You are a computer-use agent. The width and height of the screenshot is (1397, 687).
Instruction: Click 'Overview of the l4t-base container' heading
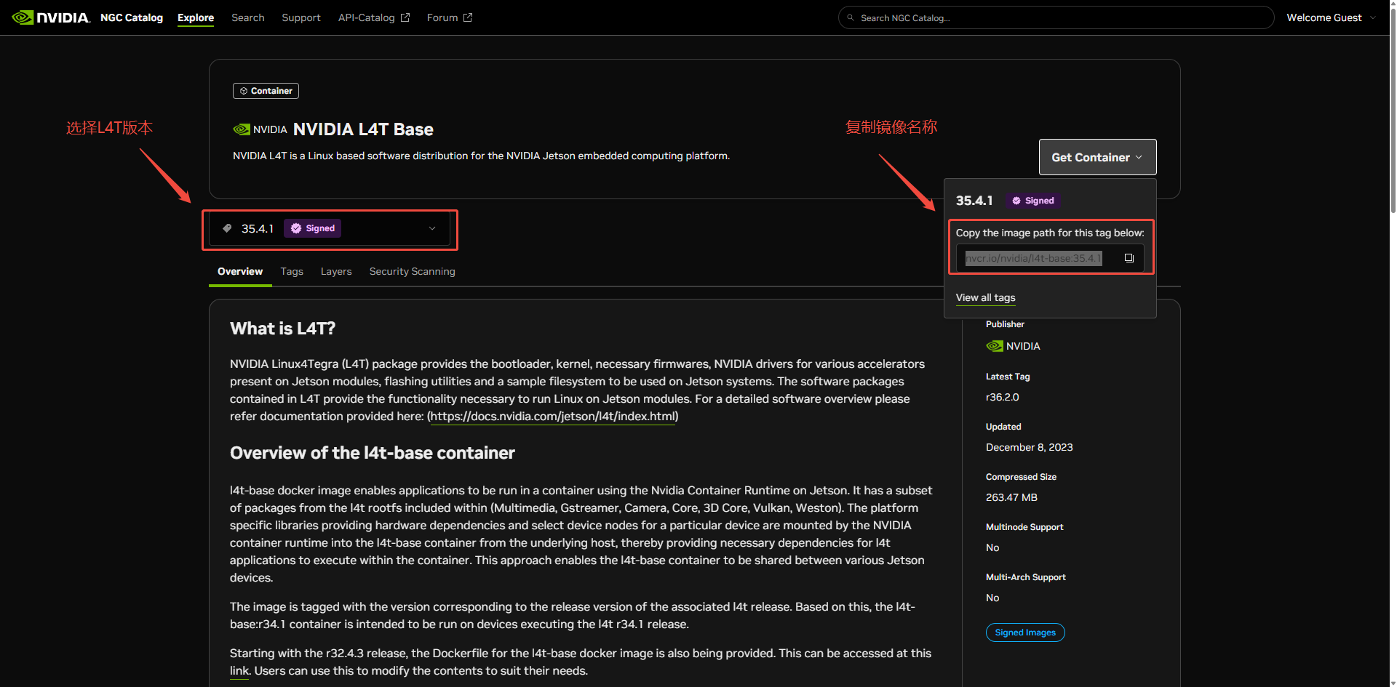tap(373, 453)
